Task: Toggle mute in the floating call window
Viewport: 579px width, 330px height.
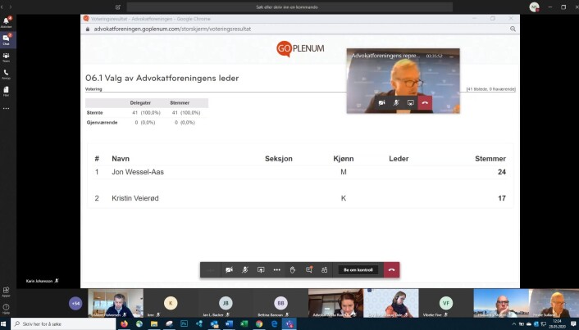Action: coord(396,103)
